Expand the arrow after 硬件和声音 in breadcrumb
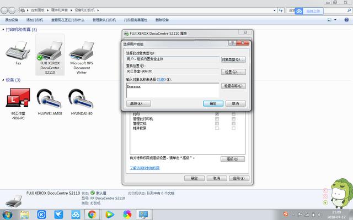Viewport: 353px width, 220px height. pos(71,10)
